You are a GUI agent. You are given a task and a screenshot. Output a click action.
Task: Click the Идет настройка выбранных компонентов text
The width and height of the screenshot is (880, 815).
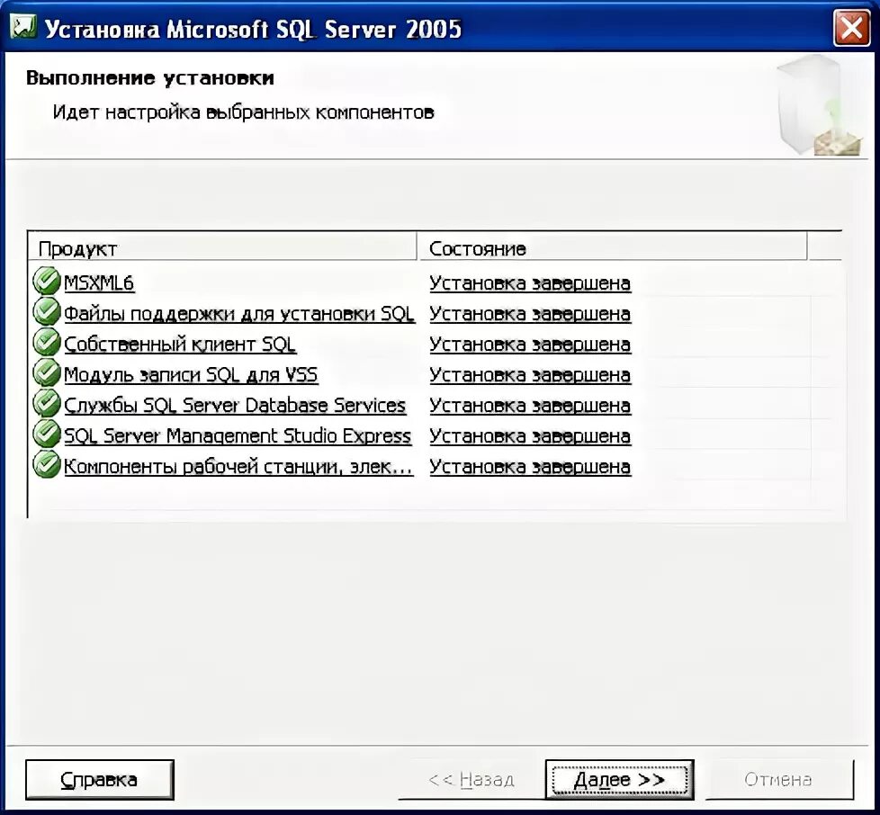point(243,112)
